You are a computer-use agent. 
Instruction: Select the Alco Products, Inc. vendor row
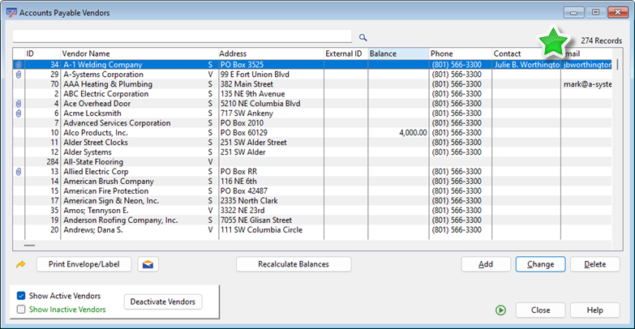tap(96, 133)
